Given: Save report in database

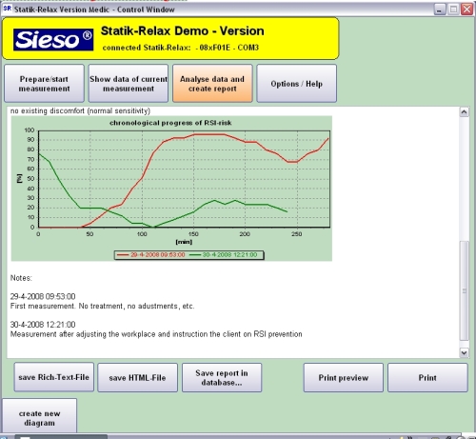Looking at the screenshot, I should tap(222, 377).
